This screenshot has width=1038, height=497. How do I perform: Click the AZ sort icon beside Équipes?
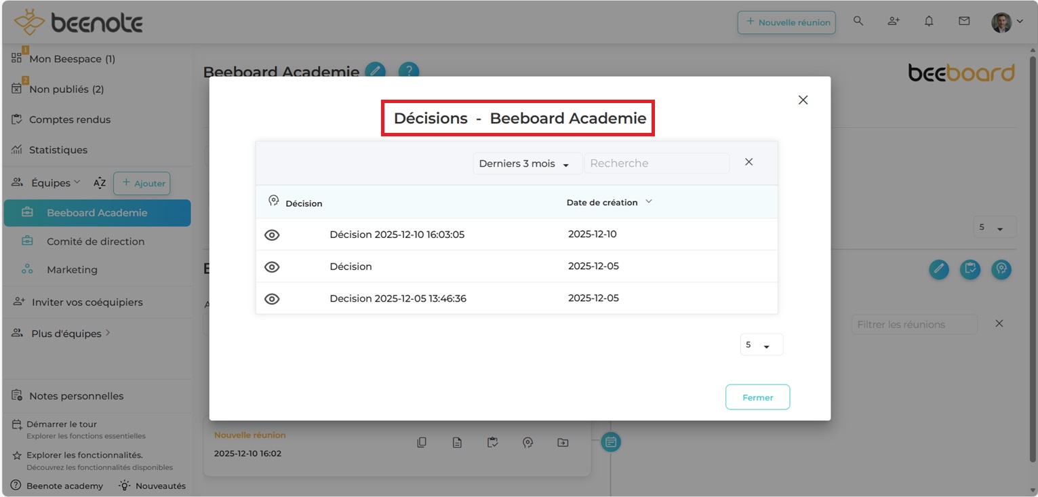(x=100, y=183)
